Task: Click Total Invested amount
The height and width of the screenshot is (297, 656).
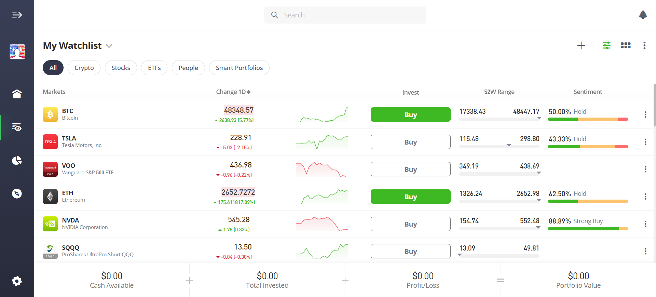Action: coord(267,276)
